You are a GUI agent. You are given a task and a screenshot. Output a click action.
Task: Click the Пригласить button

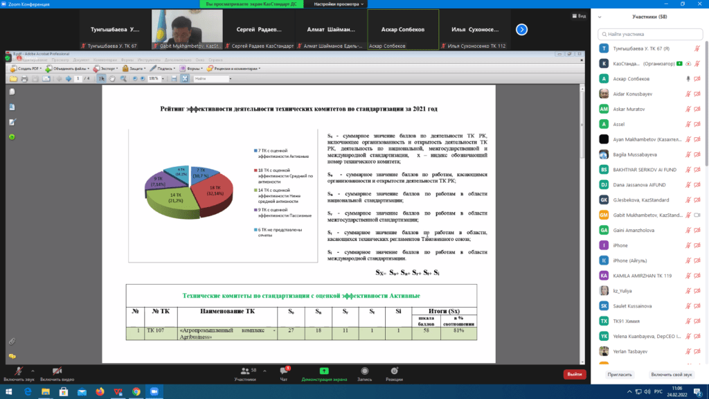[x=620, y=375]
